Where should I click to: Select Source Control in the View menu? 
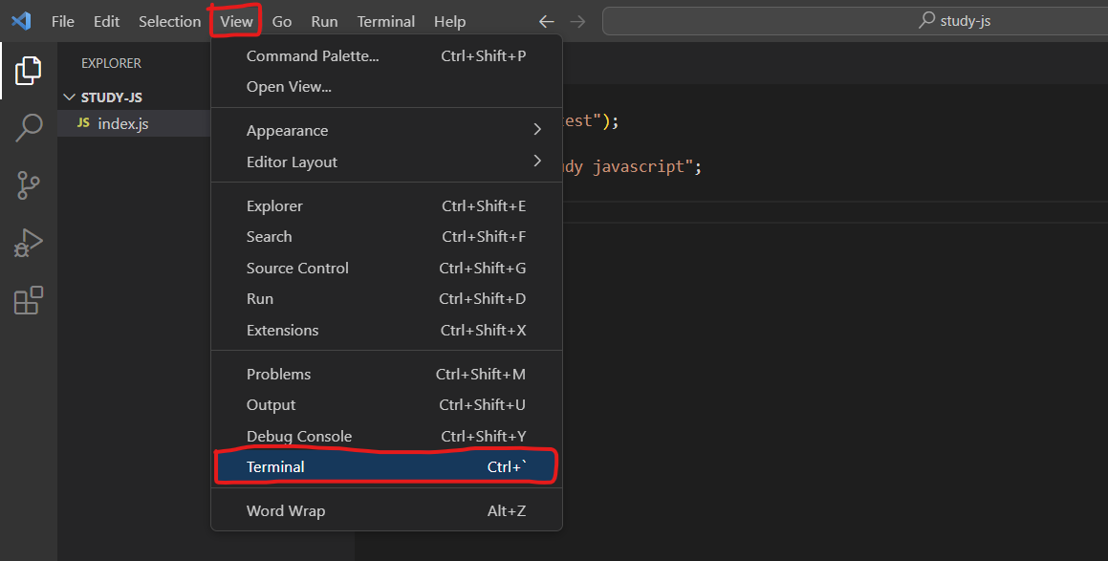(x=386, y=268)
